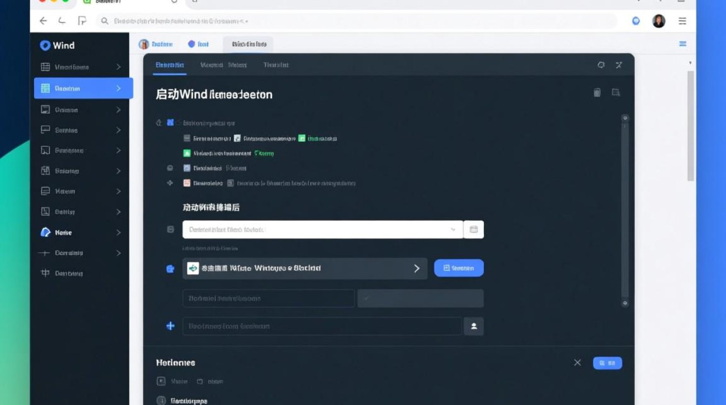Viewport: 726px width, 405px height.
Task: Click the dark panel's vertical scrollbar
Action: 625,211
